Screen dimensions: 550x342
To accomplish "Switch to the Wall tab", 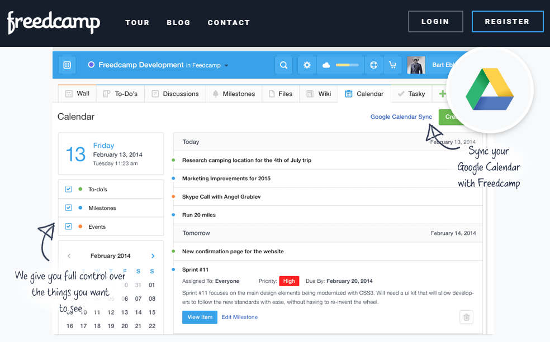I will (x=77, y=94).
